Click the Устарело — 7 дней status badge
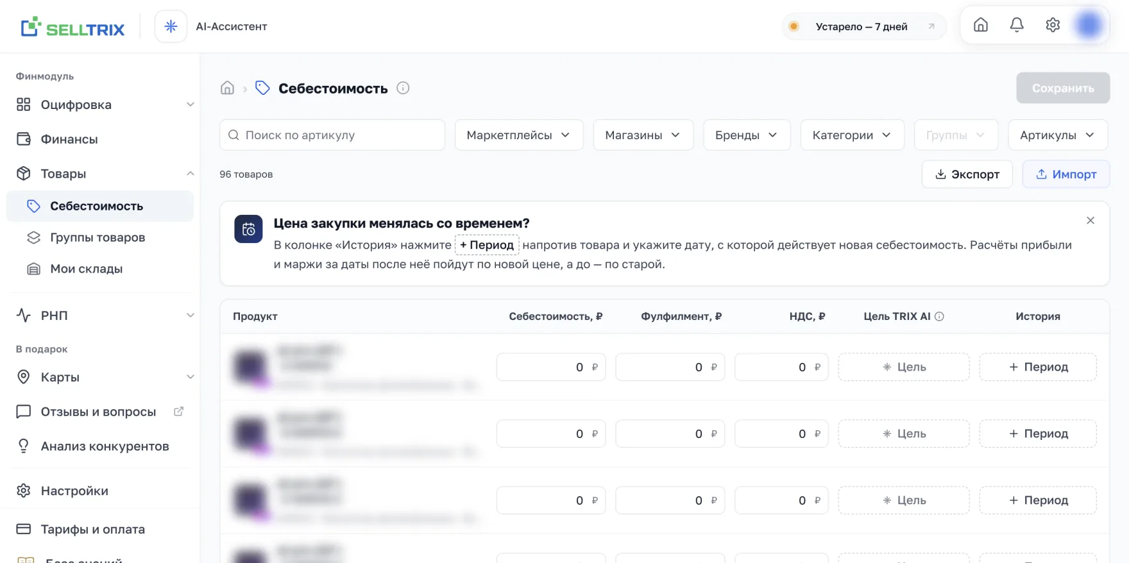The height and width of the screenshot is (563, 1129). coord(863,26)
